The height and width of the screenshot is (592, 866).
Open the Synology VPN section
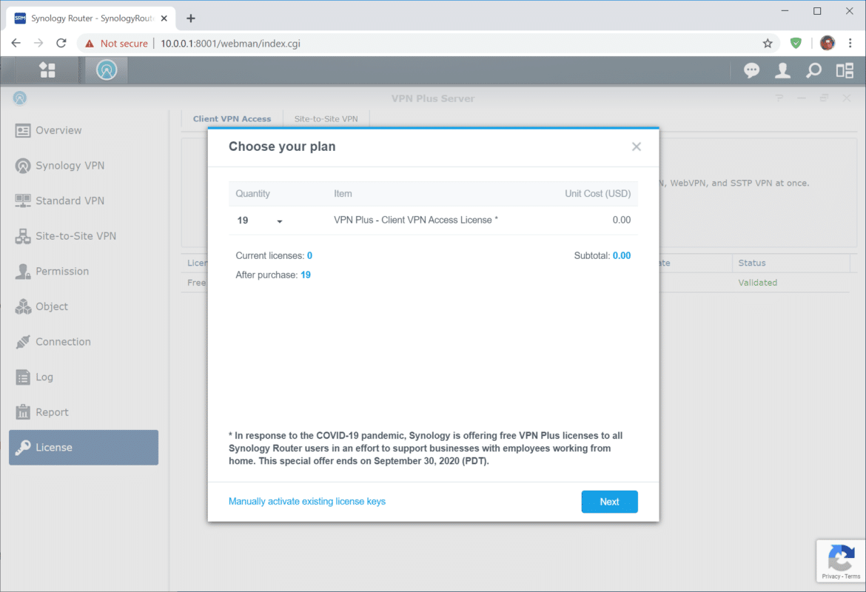pos(83,166)
